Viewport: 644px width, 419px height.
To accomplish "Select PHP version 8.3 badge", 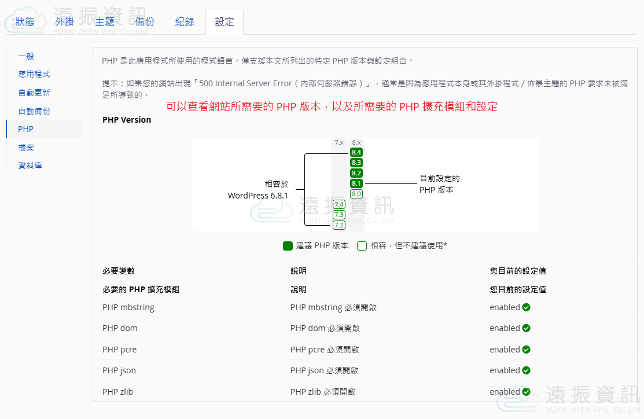I will click(356, 163).
